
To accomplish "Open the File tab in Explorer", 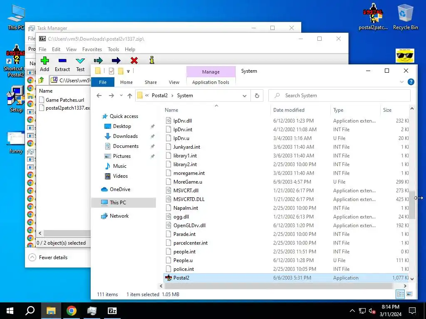I will [x=103, y=82].
